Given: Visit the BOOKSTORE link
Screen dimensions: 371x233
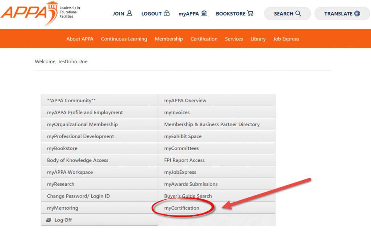Looking at the screenshot, I should coord(231,14).
